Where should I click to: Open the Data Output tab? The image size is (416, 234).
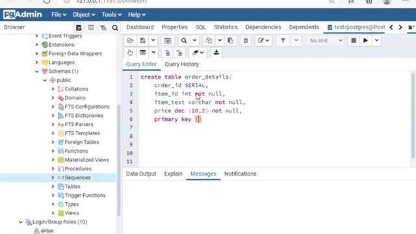pyautogui.click(x=141, y=174)
